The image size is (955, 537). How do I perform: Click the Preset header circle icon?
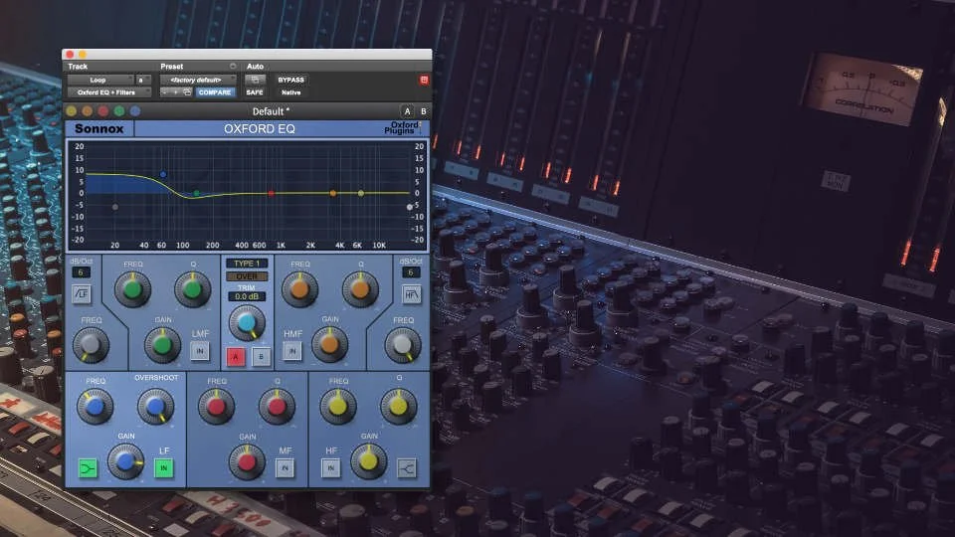pyautogui.click(x=233, y=66)
